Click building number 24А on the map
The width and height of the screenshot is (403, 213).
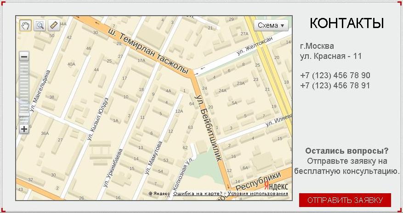point(222,91)
